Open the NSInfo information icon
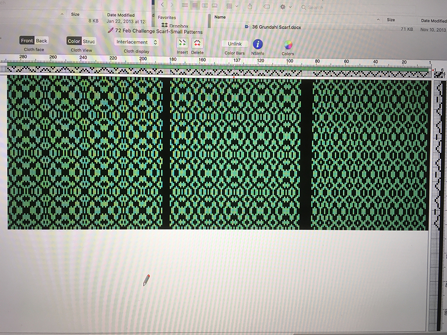447x335 pixels. [257, 44]
